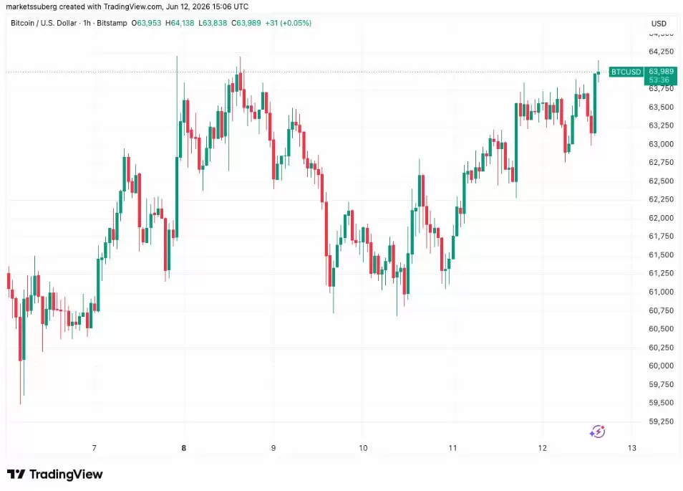Click the Bitcoin / U.S. Dollar symbol title
The image size is (683, 491).
pos(44,23)
